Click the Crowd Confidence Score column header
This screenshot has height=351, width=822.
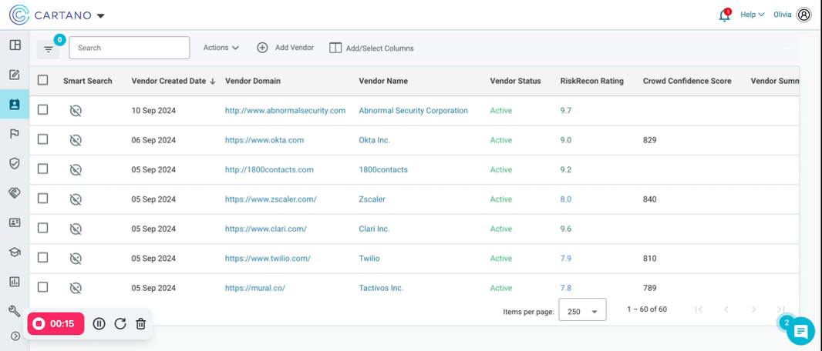[687, 81]
